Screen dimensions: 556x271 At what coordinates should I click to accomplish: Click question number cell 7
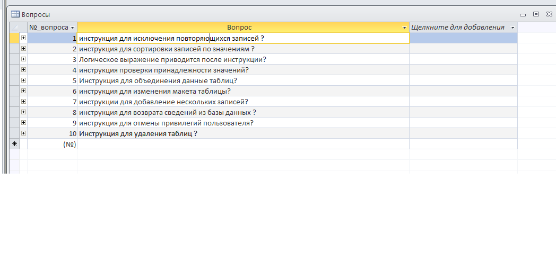52,102
